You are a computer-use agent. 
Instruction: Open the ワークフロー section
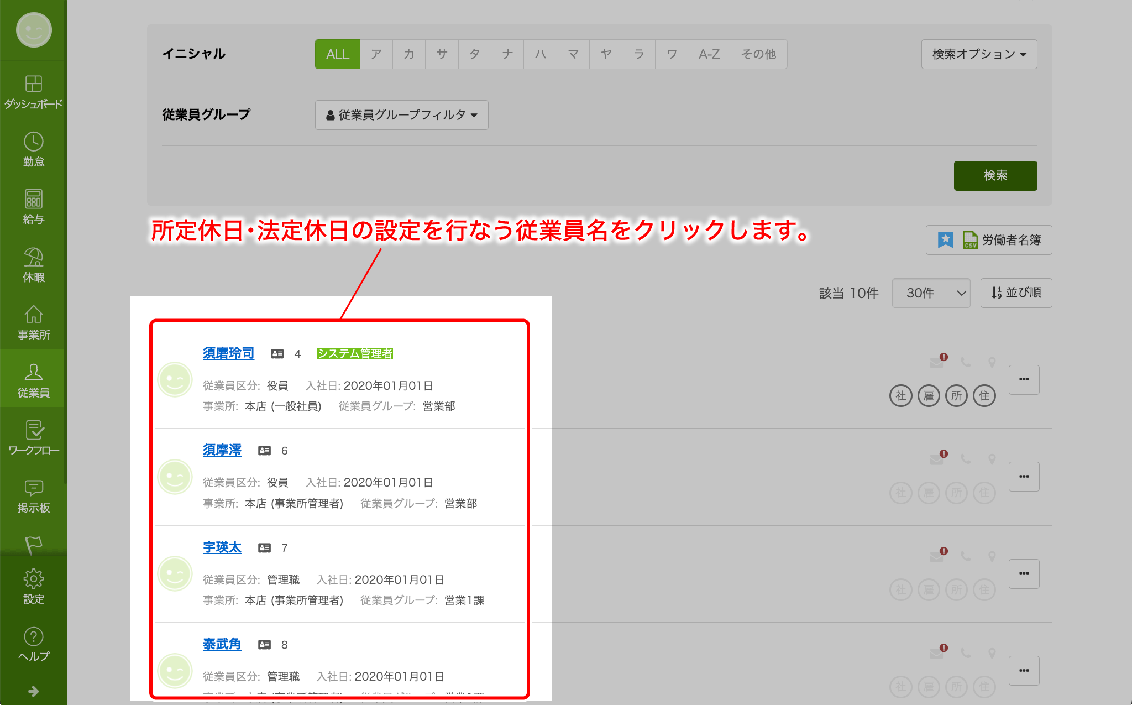click(33, 438)
